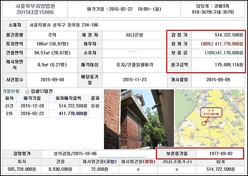
Task: Open the yellow location map thumbnail
Action: pyautogui.click(x=209, y=118)
